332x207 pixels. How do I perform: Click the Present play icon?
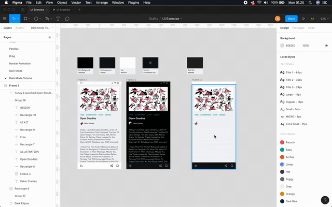303,19
